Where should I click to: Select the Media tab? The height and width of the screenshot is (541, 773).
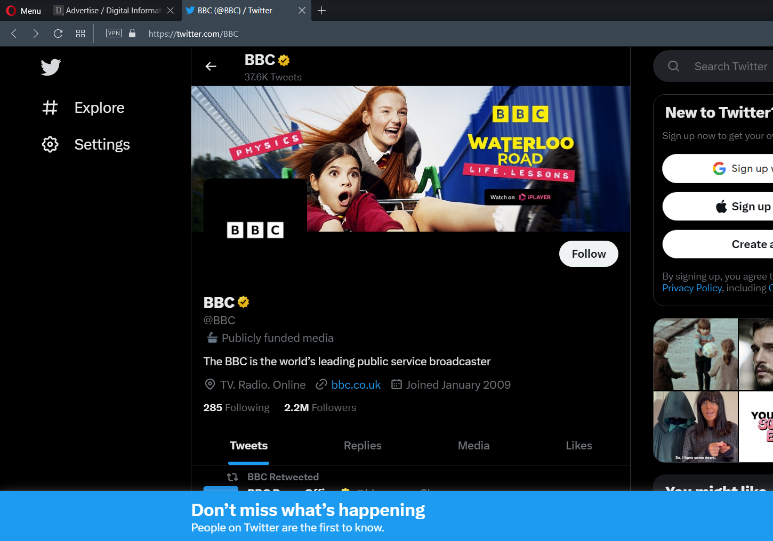(473, 446)
